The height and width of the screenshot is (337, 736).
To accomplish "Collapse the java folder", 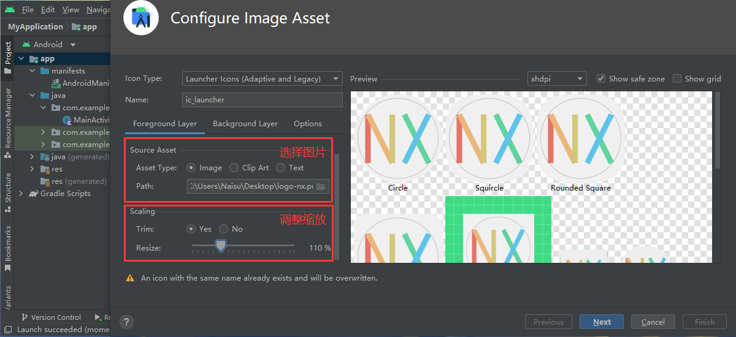I will tap(33, 96).
